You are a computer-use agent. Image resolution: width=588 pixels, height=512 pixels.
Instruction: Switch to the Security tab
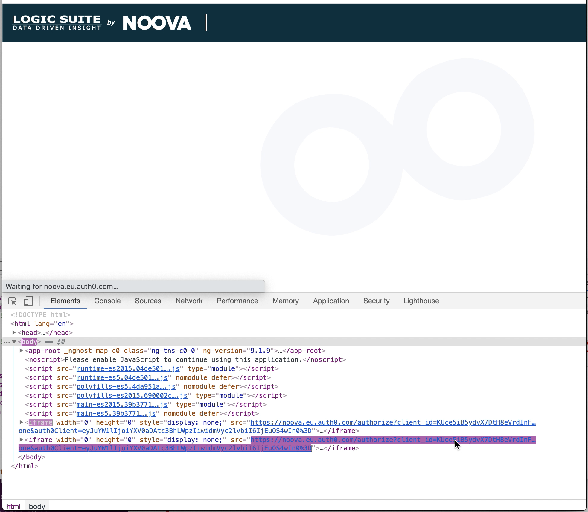coord(377,301)
